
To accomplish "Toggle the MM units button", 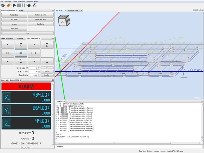I will click(x=47, y=68).
